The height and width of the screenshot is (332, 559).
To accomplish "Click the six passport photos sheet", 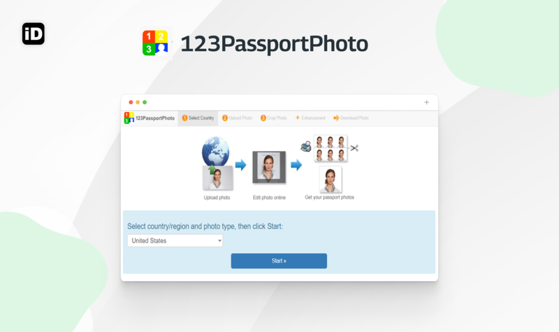I will [331, 148].
